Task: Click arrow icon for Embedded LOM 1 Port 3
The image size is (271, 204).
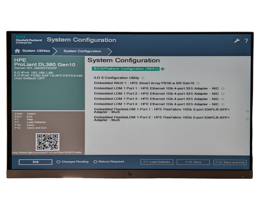Action: point(223,99)
